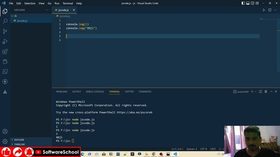Open VS Code icon in Windows taskbar
This screenshot has width=280, height=157.
click(175, 154)
